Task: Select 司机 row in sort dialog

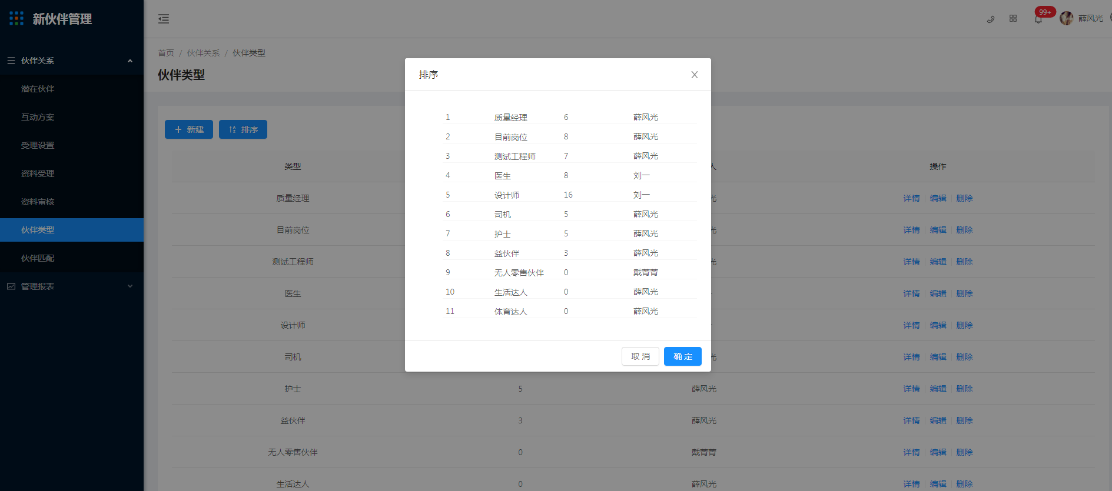Action: [x=570, y=214]
